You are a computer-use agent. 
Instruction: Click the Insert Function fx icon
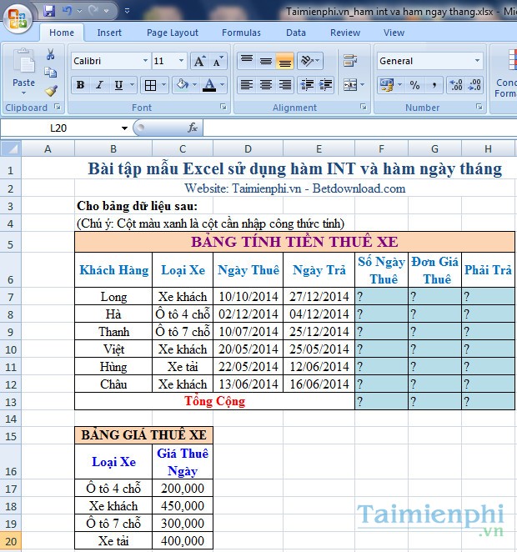coord(193,128)
